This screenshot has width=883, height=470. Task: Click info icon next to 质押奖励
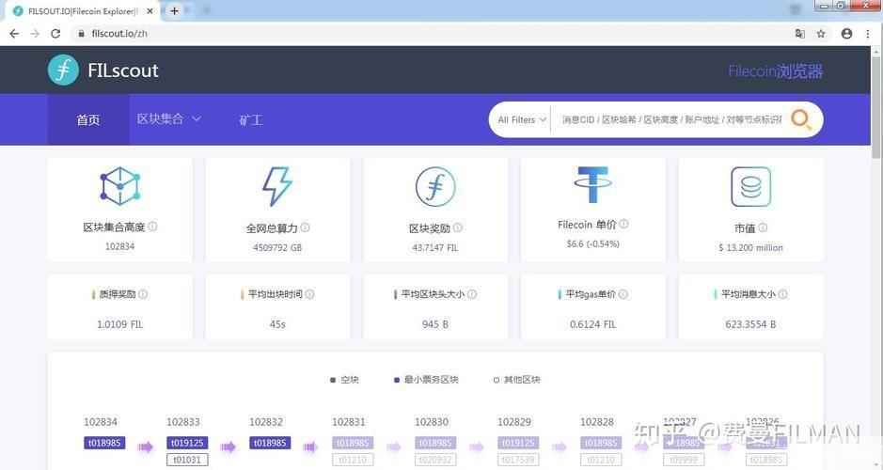click(x=143, y=294)
